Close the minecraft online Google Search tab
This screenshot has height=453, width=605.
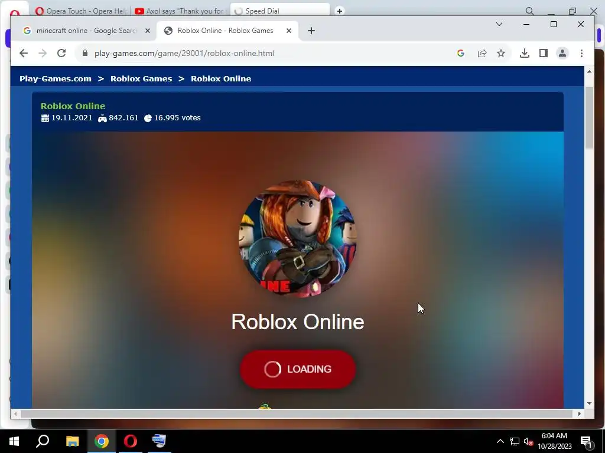(147, 31)
